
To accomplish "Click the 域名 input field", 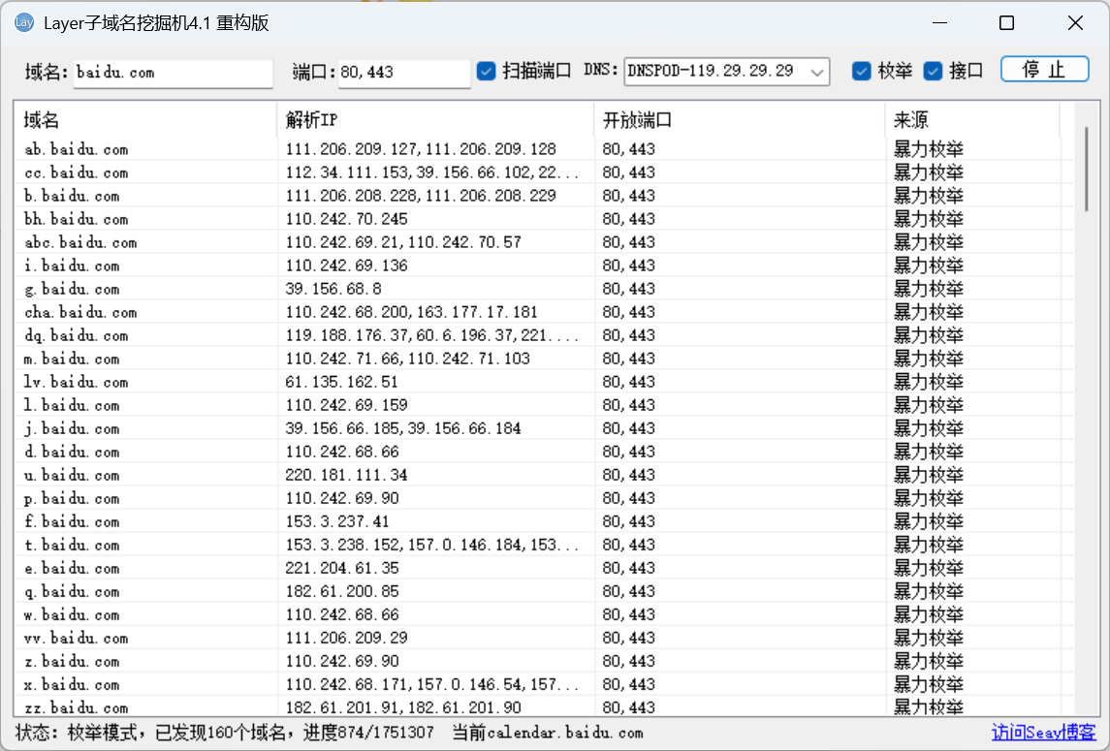I will coord(173,73).
